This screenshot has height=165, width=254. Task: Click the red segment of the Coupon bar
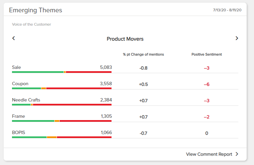[79, 88]
